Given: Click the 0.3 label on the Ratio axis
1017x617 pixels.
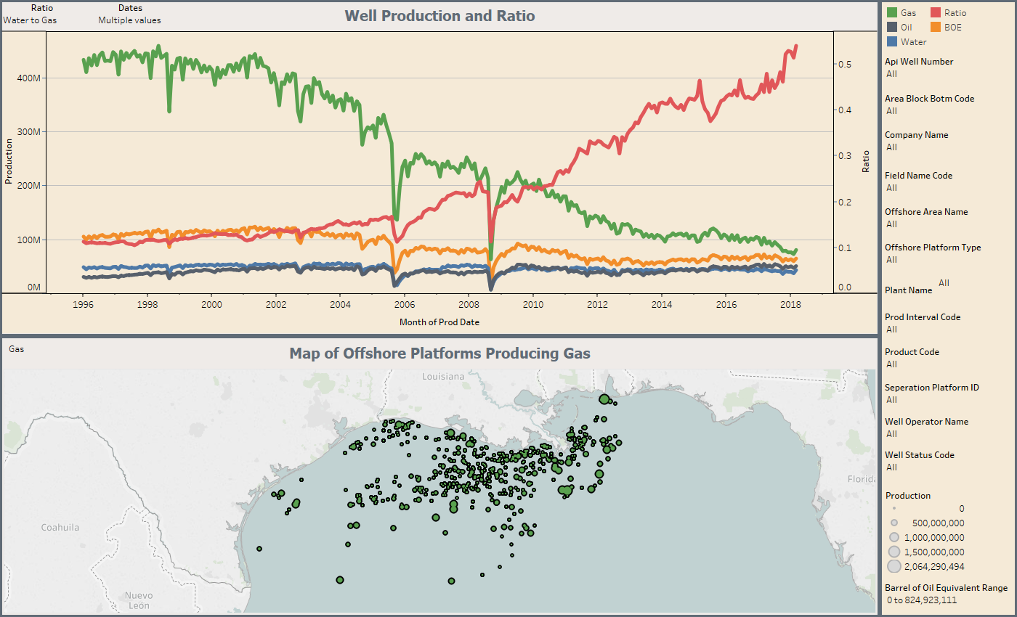Looking at the screenshot, I should [x=844, y=155].
